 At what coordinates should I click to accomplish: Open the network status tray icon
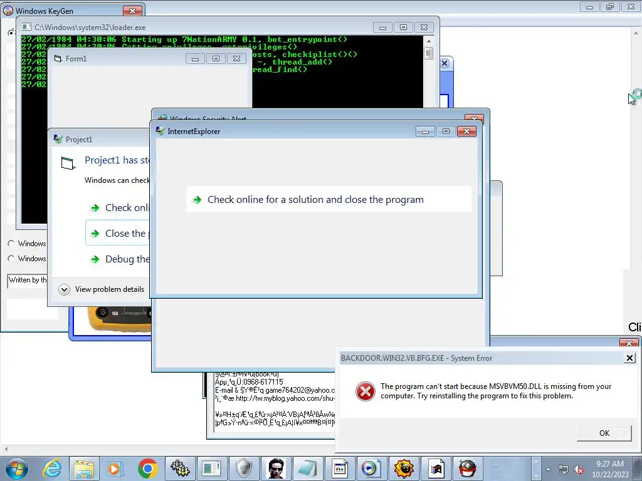(x=564, y=470)
